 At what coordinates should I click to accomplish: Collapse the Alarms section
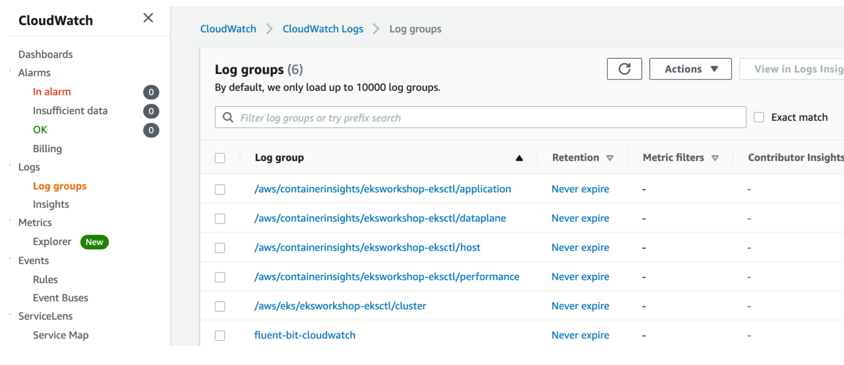coord(10,71)
